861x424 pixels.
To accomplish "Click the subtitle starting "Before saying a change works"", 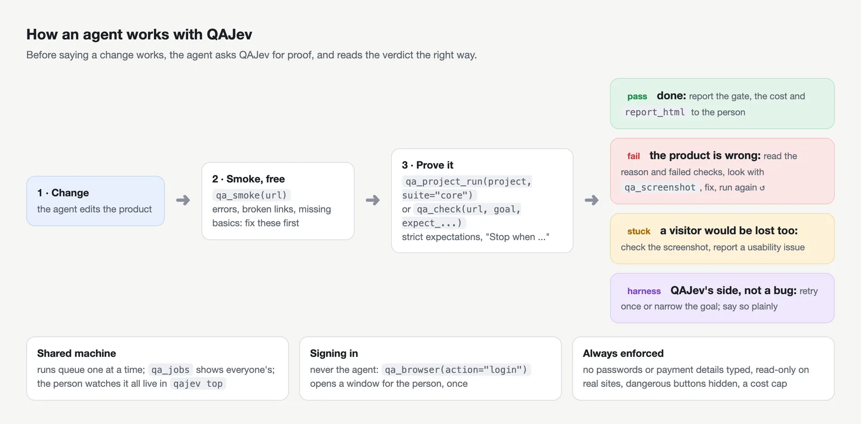I will (251, 55).
